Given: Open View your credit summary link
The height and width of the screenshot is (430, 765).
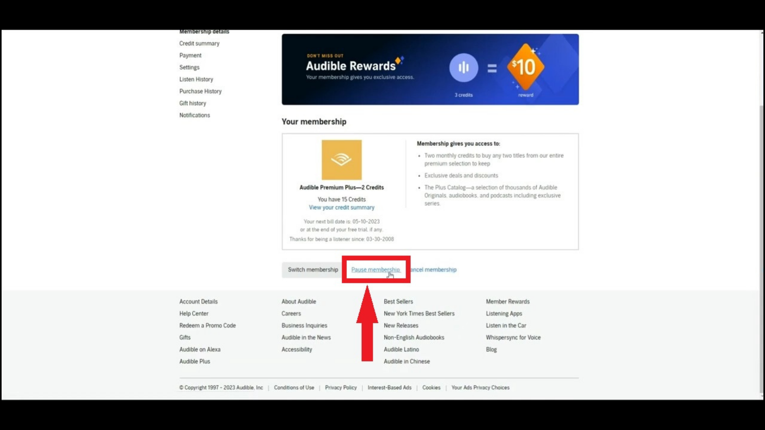Looking at the screenshot, I should pos(341,207).
